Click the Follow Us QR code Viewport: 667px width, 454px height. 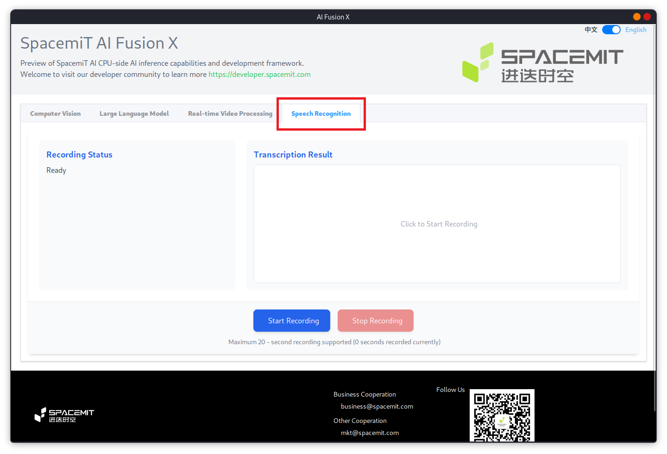(502, 415)
